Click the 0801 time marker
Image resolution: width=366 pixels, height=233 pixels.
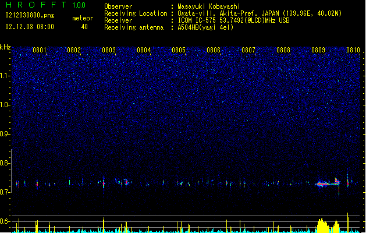(x=40, y=50)
